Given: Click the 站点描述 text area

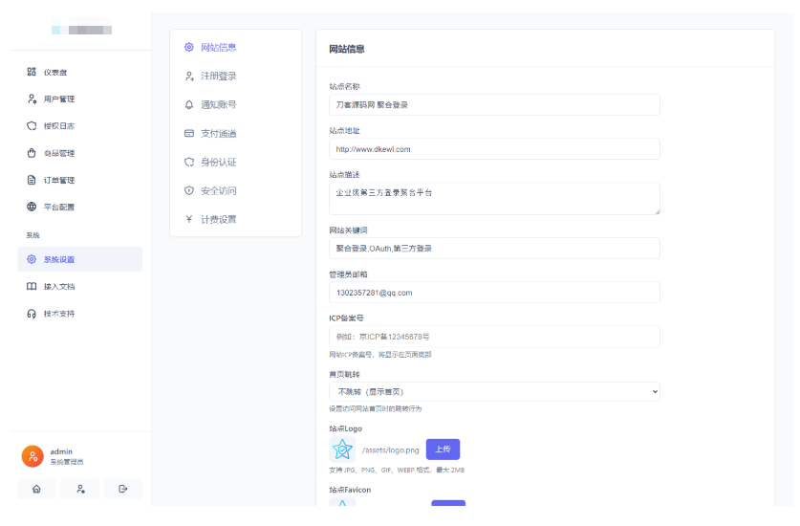Looking at the screenshot, I should pyautogui.click(x=494, y=198).
